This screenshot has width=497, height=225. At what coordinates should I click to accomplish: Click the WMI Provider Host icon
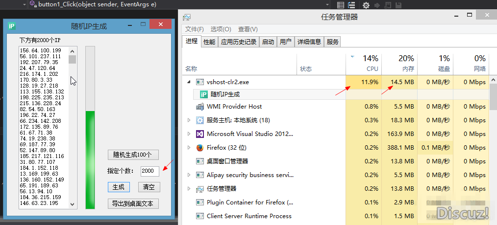click(x=200, y=107)
